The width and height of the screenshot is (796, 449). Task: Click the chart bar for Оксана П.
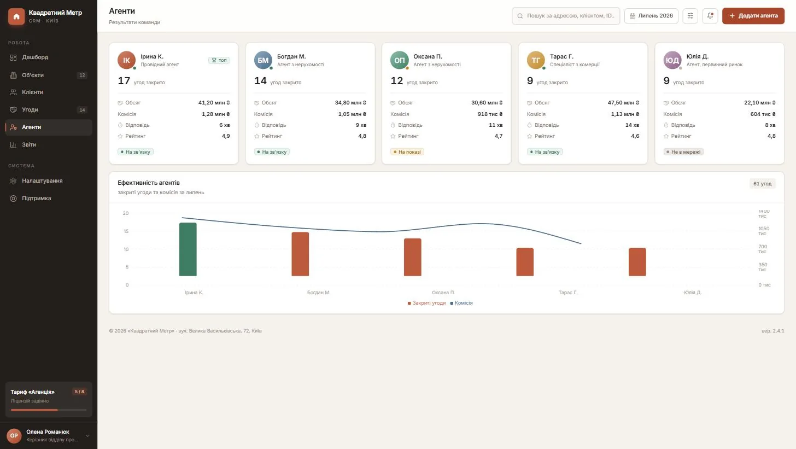pos(413,257)
